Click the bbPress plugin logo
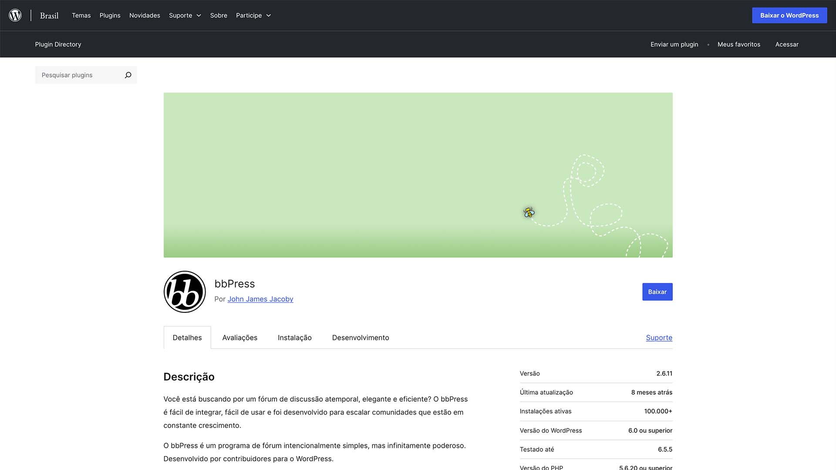The width and height of the screenshot is (836, 470). tap(185, 292)
